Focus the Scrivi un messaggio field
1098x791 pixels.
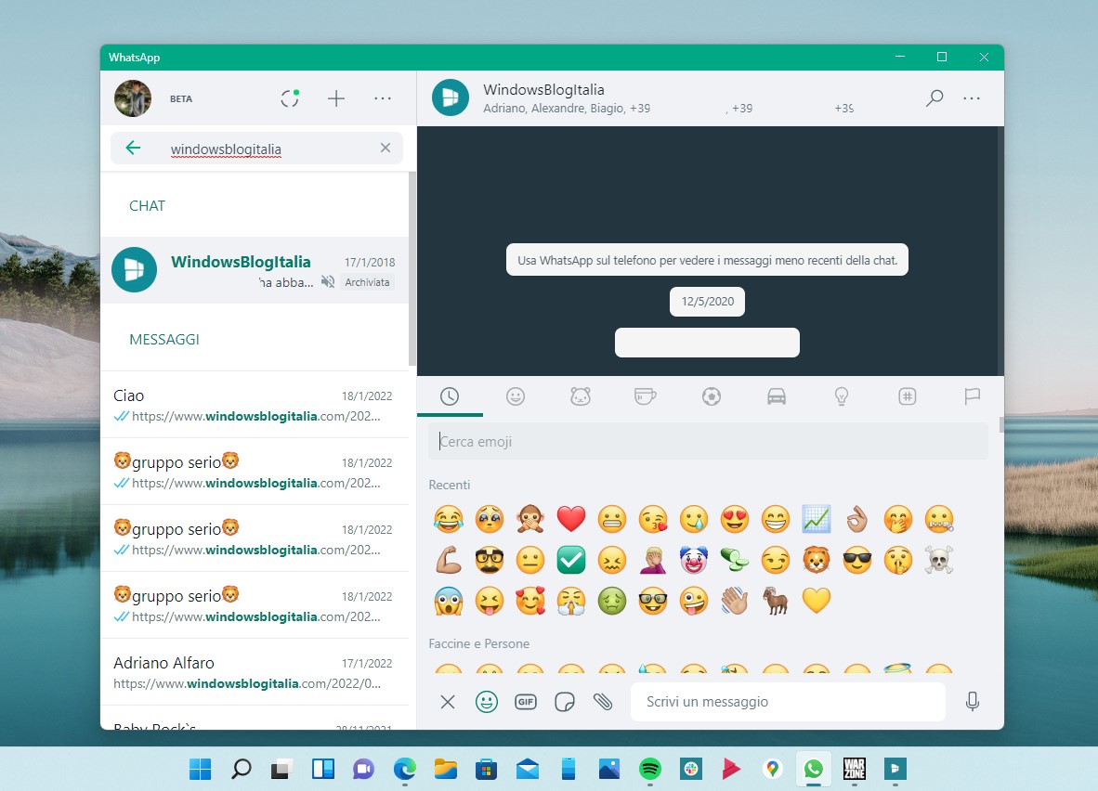788,701
